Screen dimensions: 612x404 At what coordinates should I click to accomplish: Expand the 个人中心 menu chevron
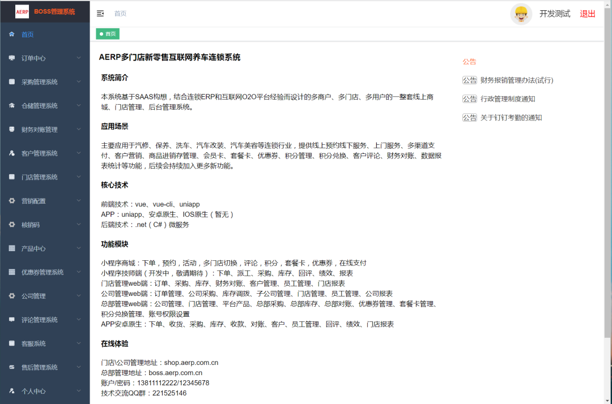click(79, 391)
